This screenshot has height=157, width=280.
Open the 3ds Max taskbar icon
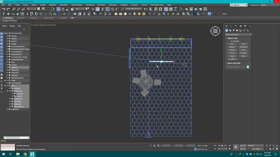click(32, 154)
